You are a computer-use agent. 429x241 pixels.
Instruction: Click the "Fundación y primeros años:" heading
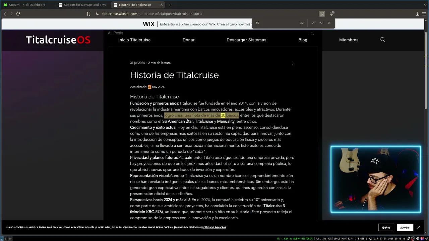pyautogui.click(x=155, y=103)
